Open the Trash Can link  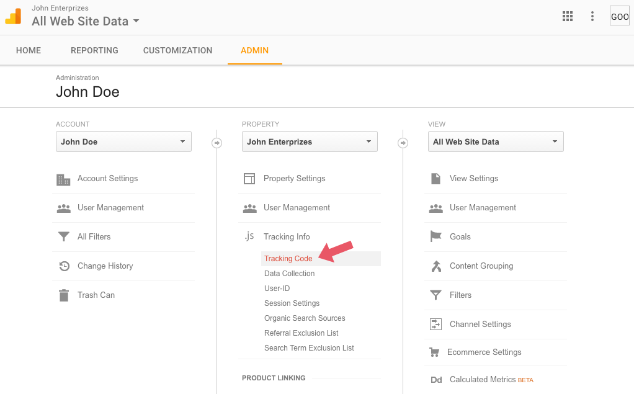click(x=96, y=295)
